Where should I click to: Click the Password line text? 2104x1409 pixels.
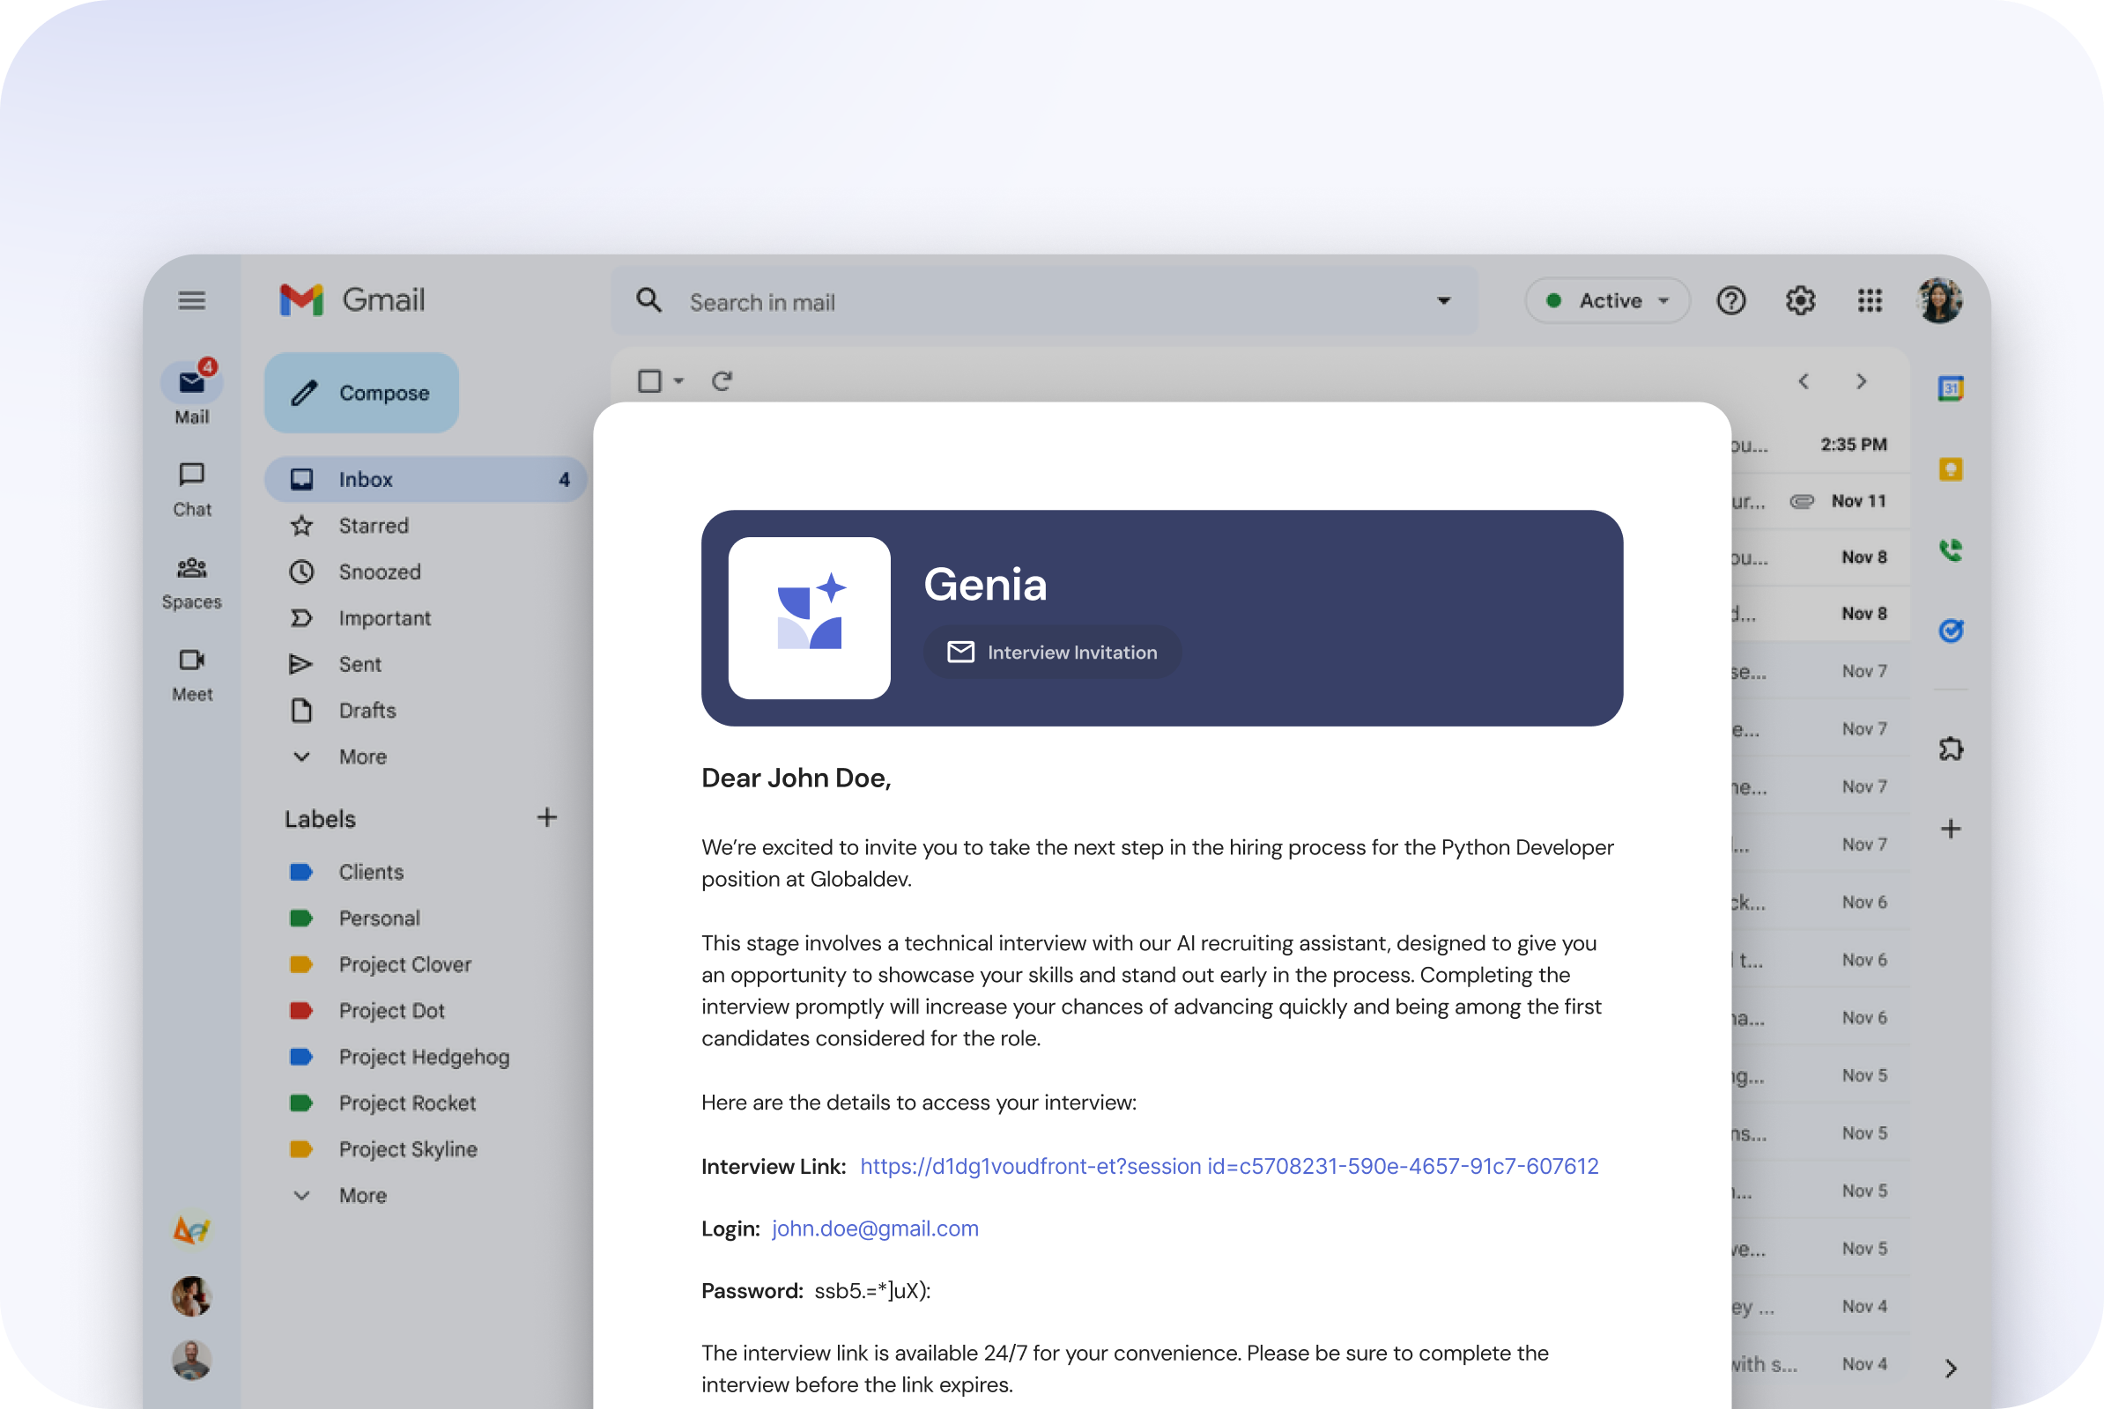816,1291
